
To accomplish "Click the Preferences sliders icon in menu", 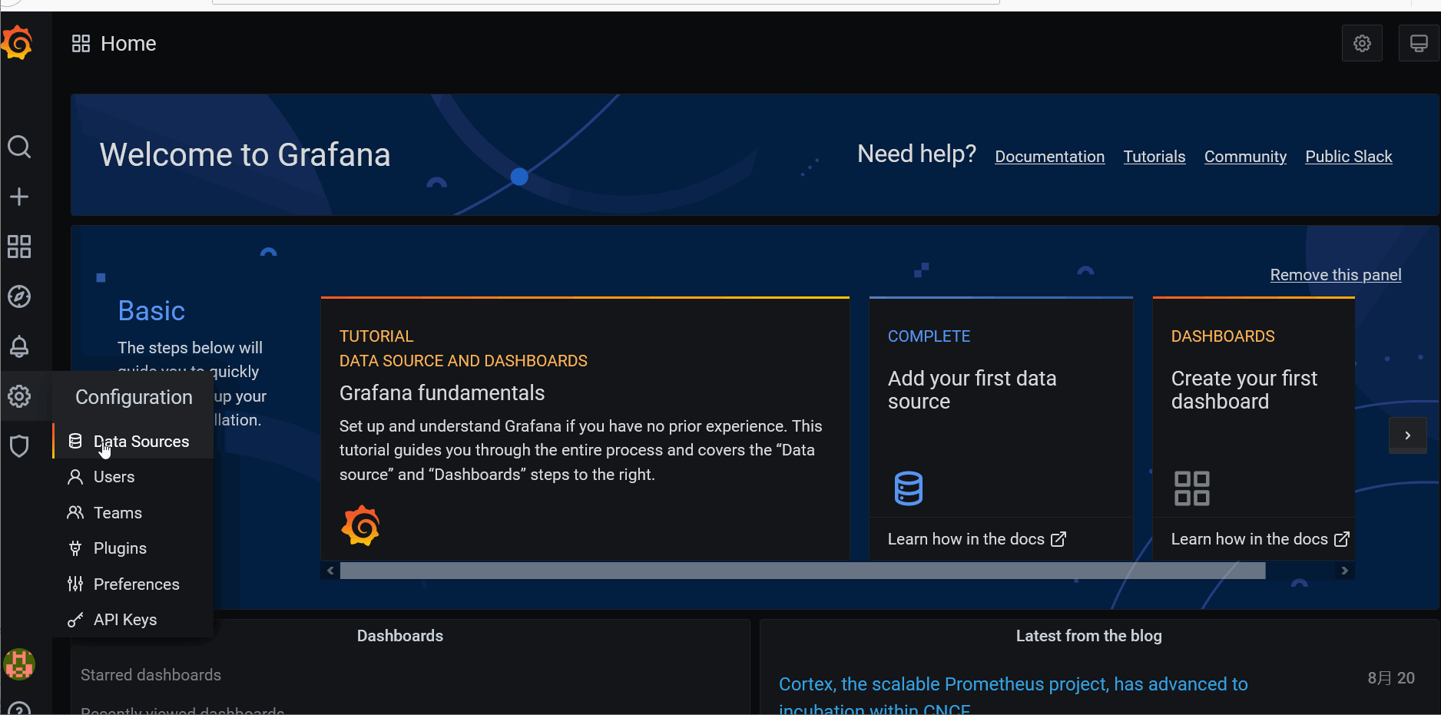I will click(x=75, y=584).
